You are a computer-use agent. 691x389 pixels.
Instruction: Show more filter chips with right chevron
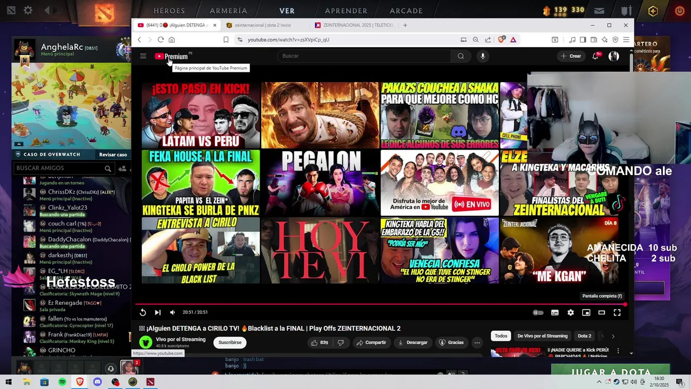coord(613,336)
